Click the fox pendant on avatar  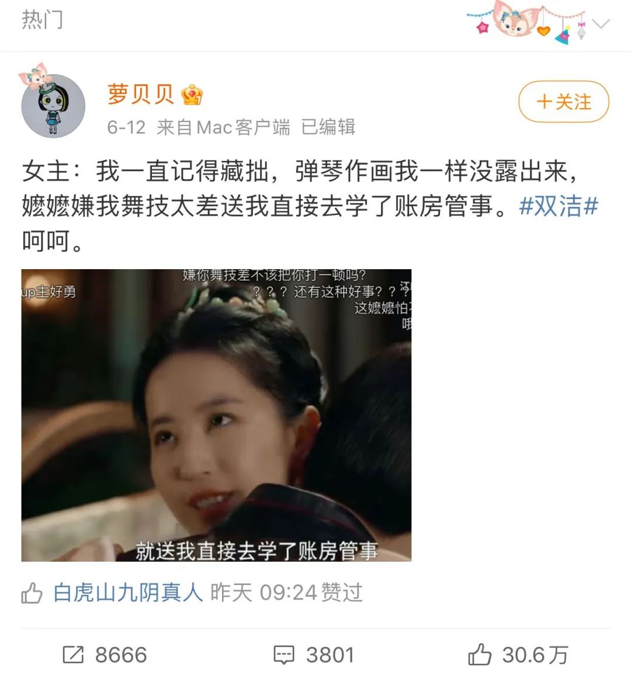[x=34, y=75]
